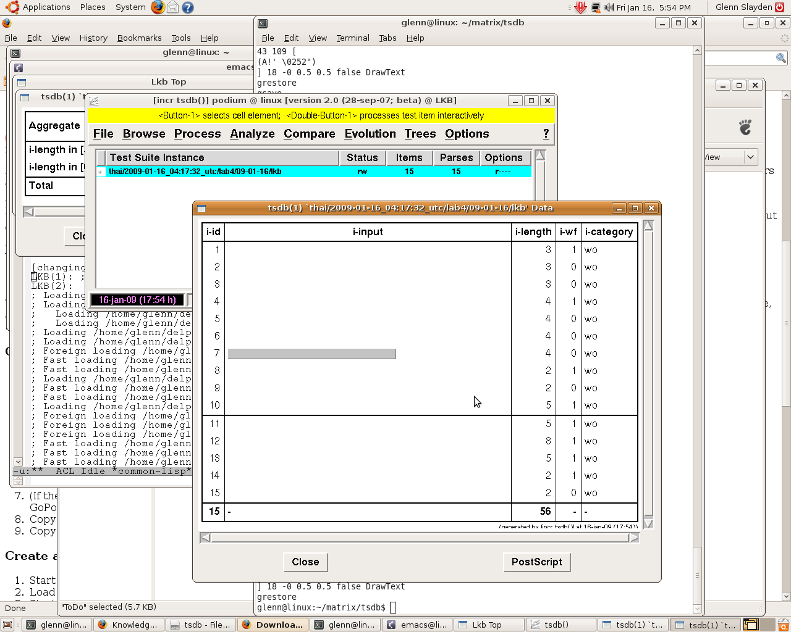Open the podium Compare menu
Screen dimensions: 791x632
(x=310, y=134)
